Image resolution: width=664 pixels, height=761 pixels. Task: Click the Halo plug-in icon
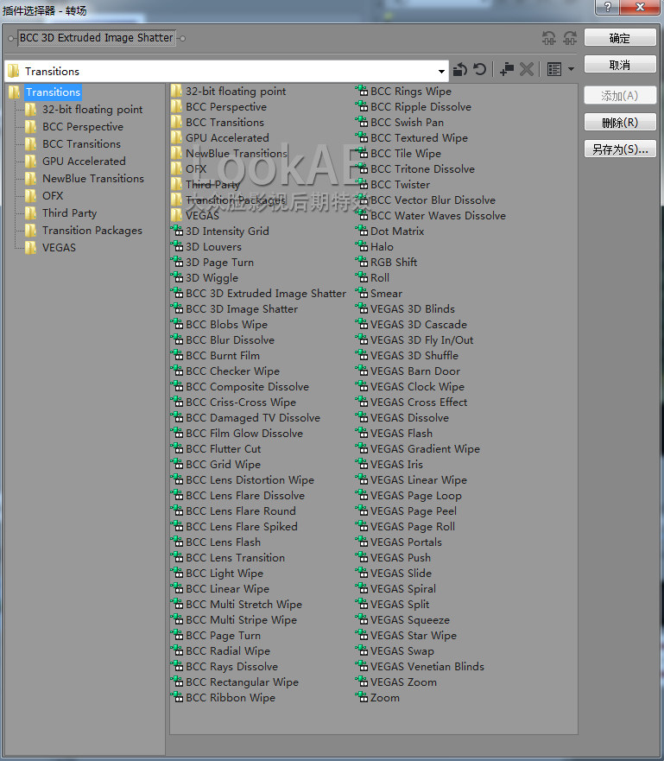point(361,246)
